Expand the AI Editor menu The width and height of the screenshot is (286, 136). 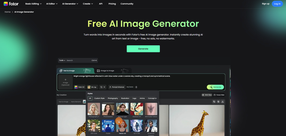click(x=52, y=4)
